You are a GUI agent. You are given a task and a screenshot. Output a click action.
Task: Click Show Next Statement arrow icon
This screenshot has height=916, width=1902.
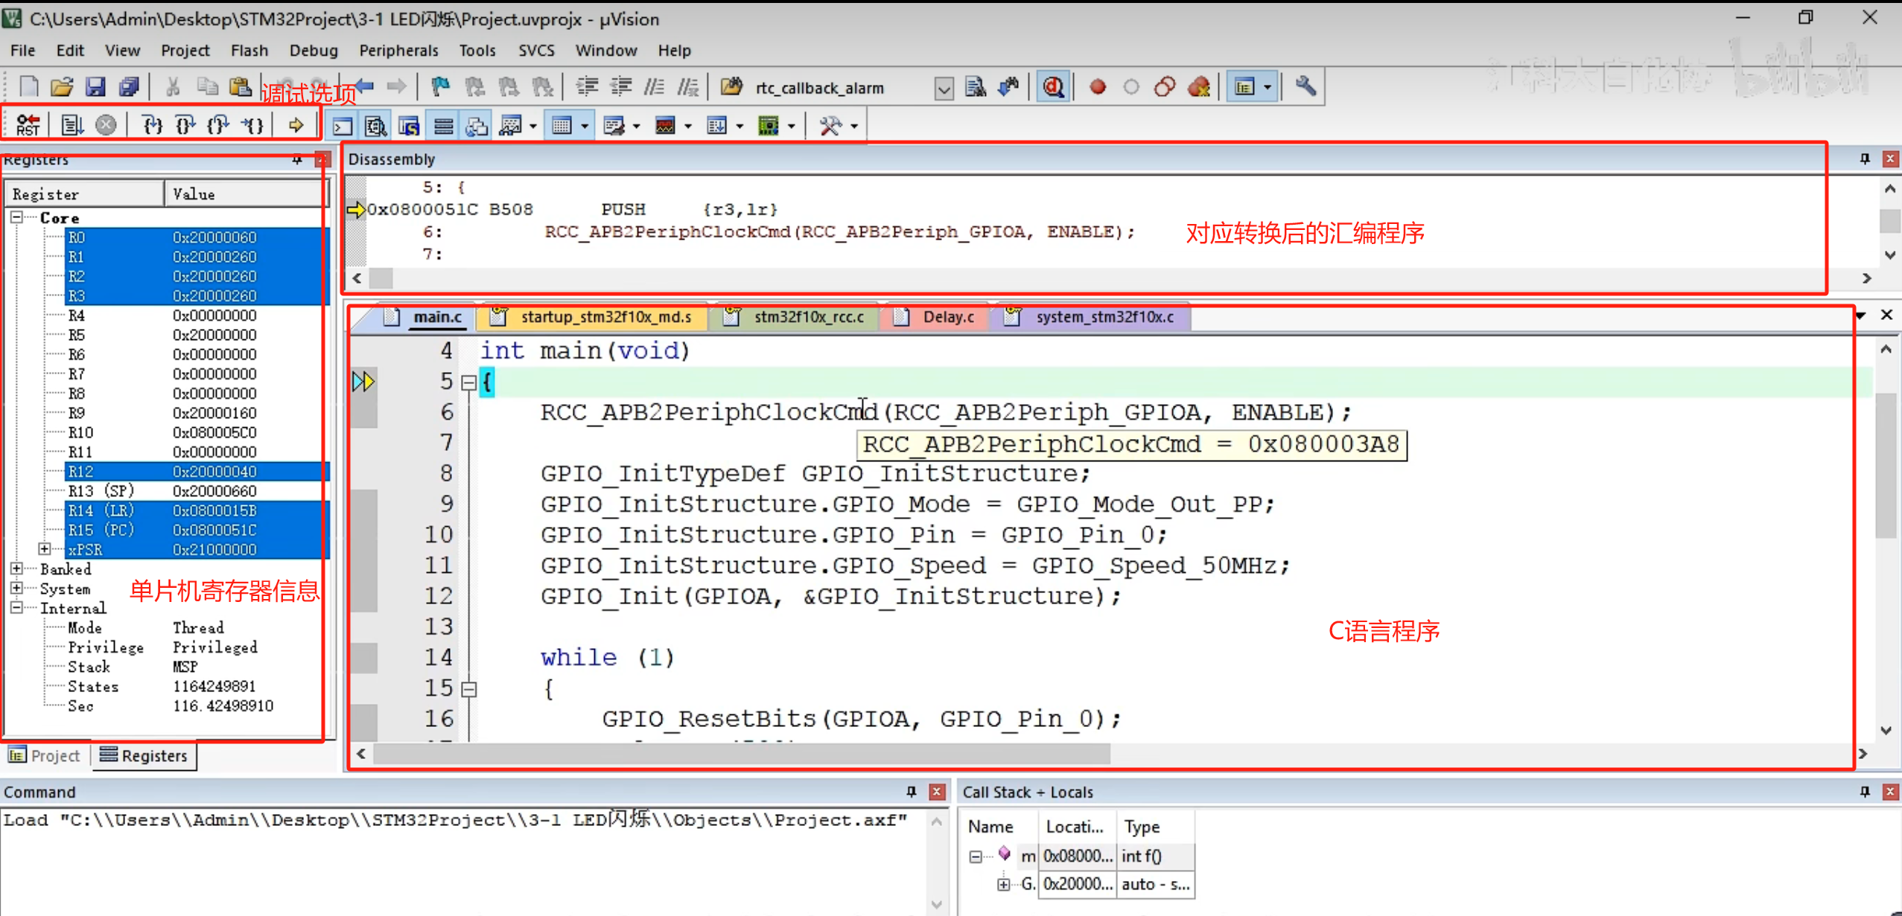click(296, 125)
